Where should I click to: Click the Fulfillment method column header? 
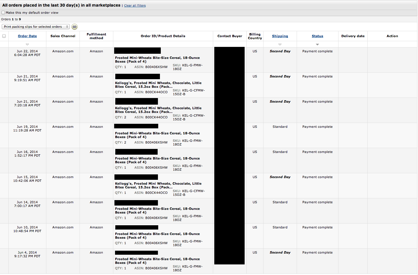[96, 36]
